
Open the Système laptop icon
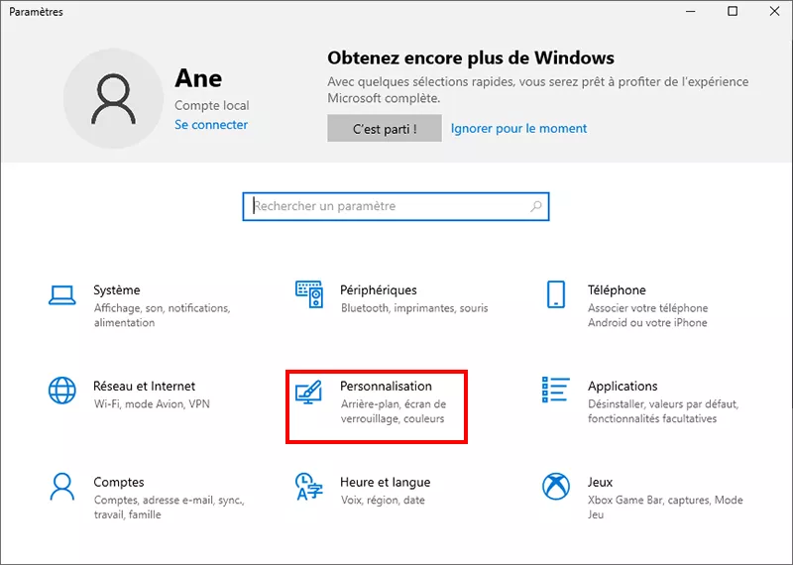[62, 294]
